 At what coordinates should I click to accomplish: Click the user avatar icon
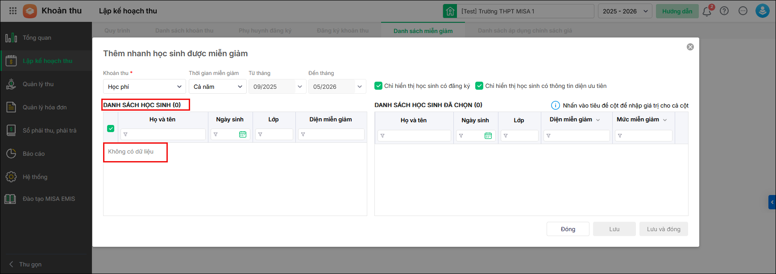[762, 11]
